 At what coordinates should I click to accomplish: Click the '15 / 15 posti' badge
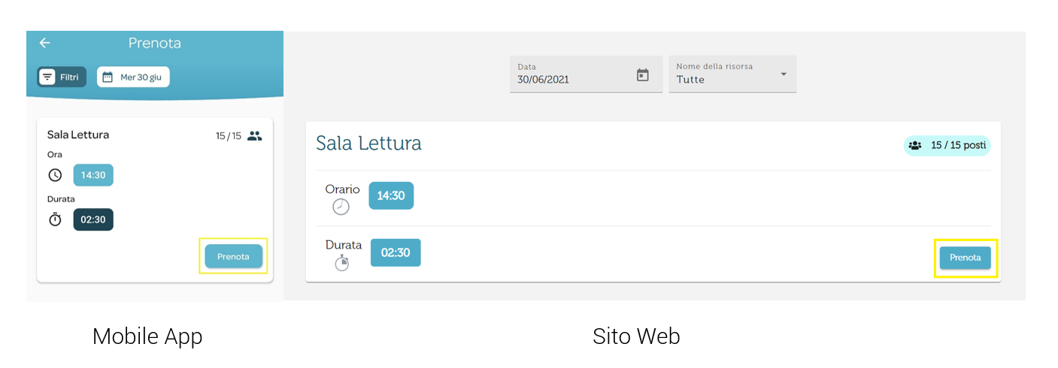tap(947, 146)
